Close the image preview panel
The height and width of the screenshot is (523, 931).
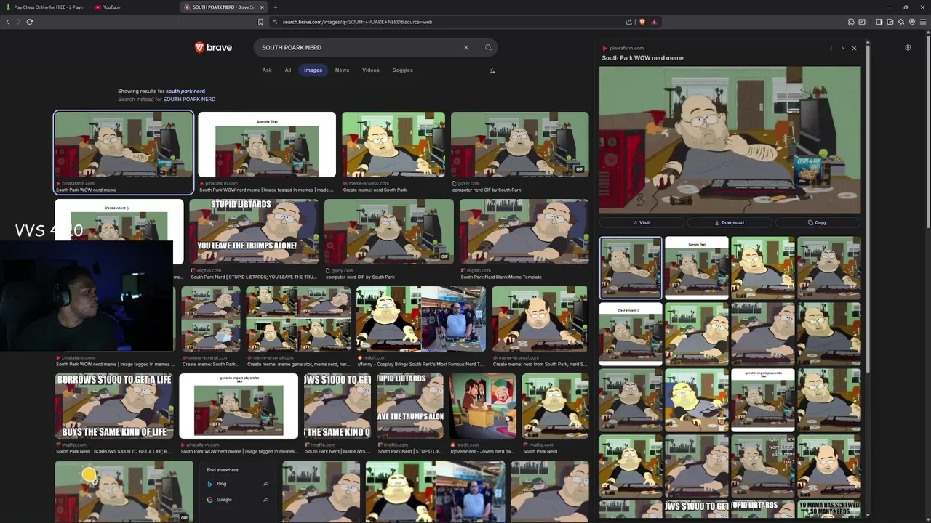pyautogui.click(x=854, y=48)
